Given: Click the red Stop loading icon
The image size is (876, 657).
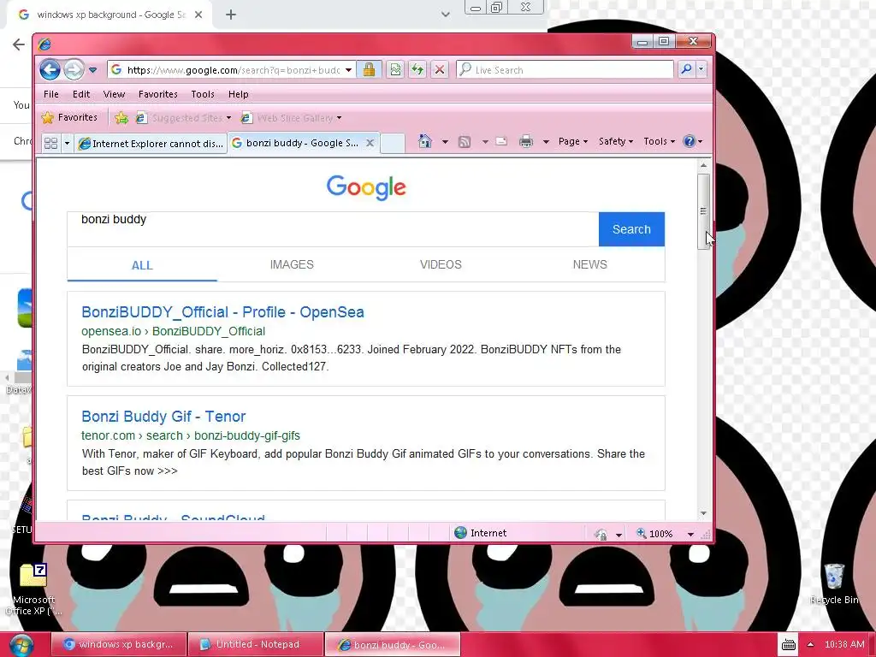Looking at the screenshot, I should click(440, 70).
